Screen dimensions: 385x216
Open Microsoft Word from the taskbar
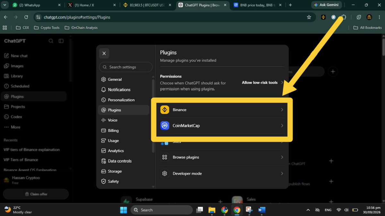pyautogui.click(x=262, y=210)
